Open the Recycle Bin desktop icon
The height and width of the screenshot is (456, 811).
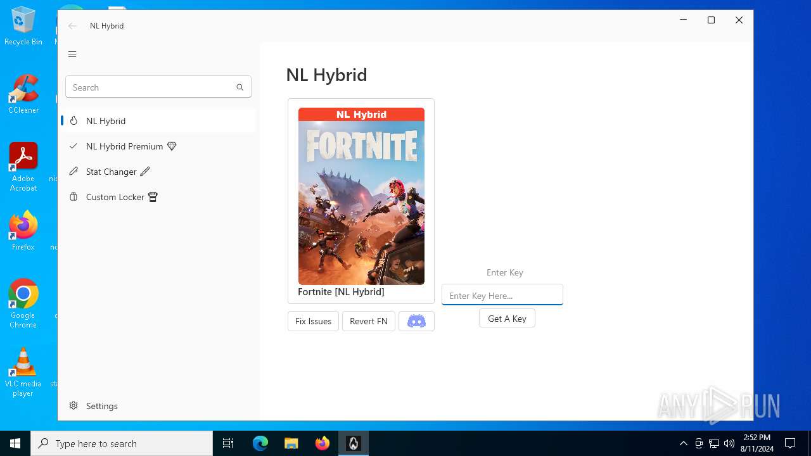pyautogui.click(x=23, y=26)
